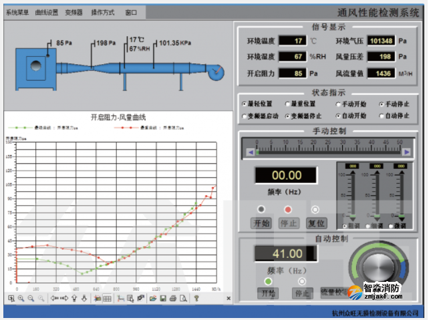Screen dimensions: 431x320
Task: Click the open folder icon in chart toolbar
Action: click(x=152, y=299)
